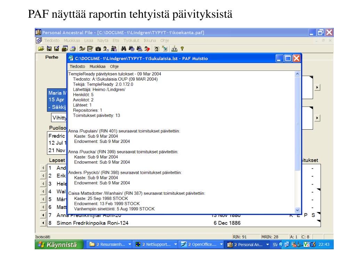Open the NetSupport taskbar group

click(x=156, y=244)
